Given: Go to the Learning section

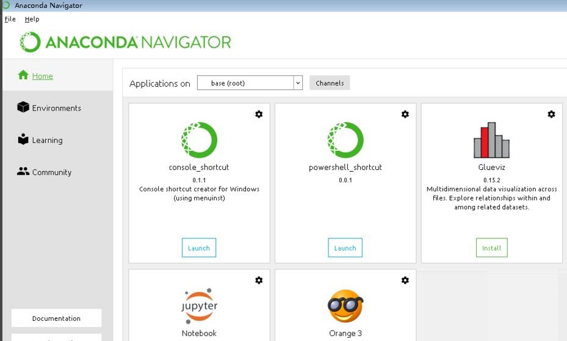Looking at the screenshot, I should (47, 140).
